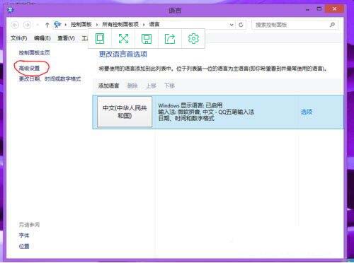Click the search magnifier icon

(332, 25)
